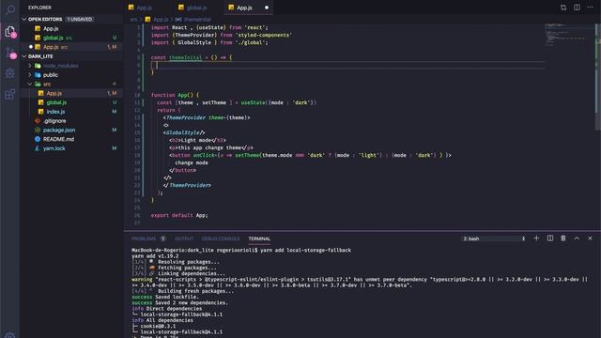Open README.md in the explorer
This screenshot has width=601, height=338.
pyautogui.click(x=58, y=139)
